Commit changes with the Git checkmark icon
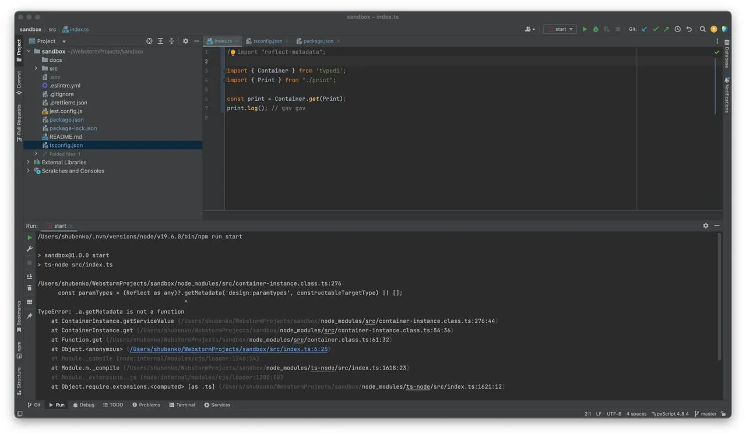 pyautogui.click(x=656, y=29)
